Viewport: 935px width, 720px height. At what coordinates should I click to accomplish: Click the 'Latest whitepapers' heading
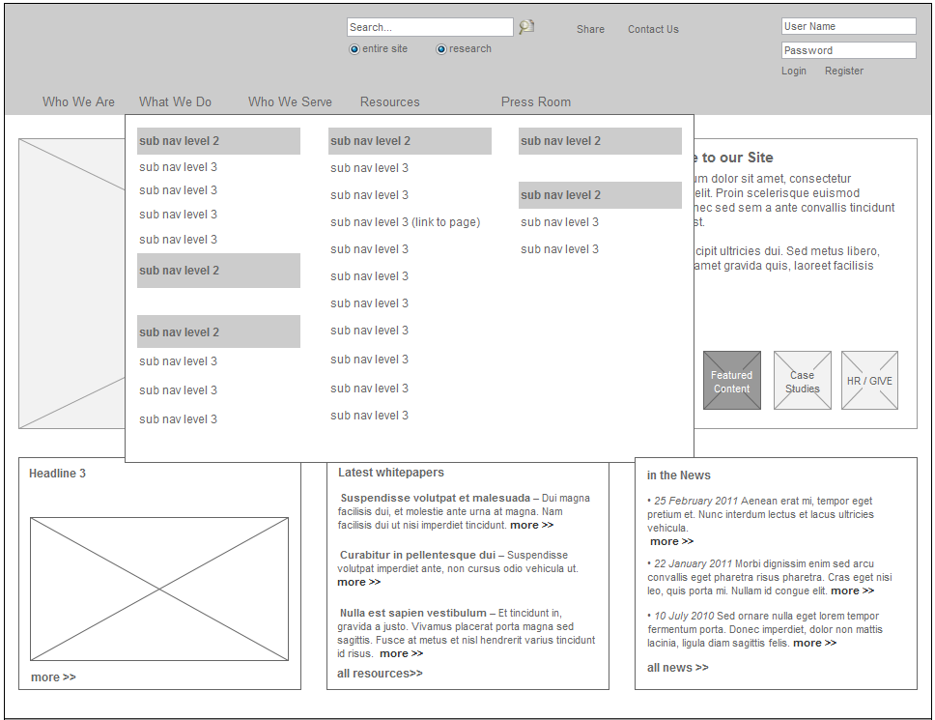(x=391, y=473)
